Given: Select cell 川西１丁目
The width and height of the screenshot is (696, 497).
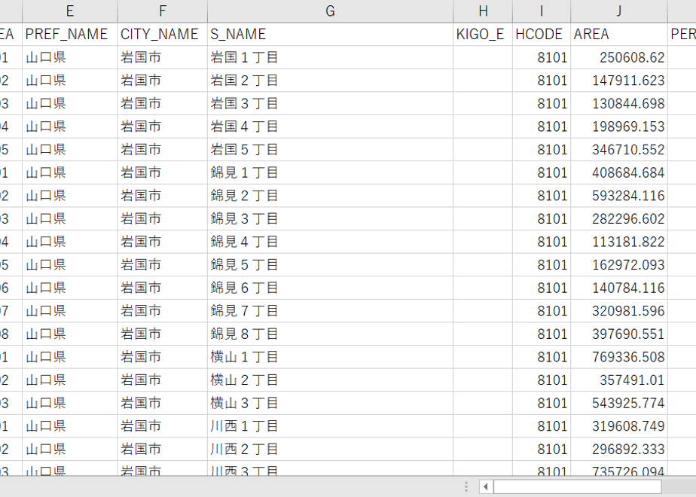Looking at the screenshot, I should (330, 426).
